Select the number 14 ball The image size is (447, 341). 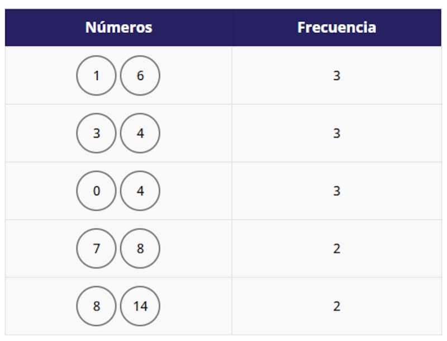coord(140,306)
